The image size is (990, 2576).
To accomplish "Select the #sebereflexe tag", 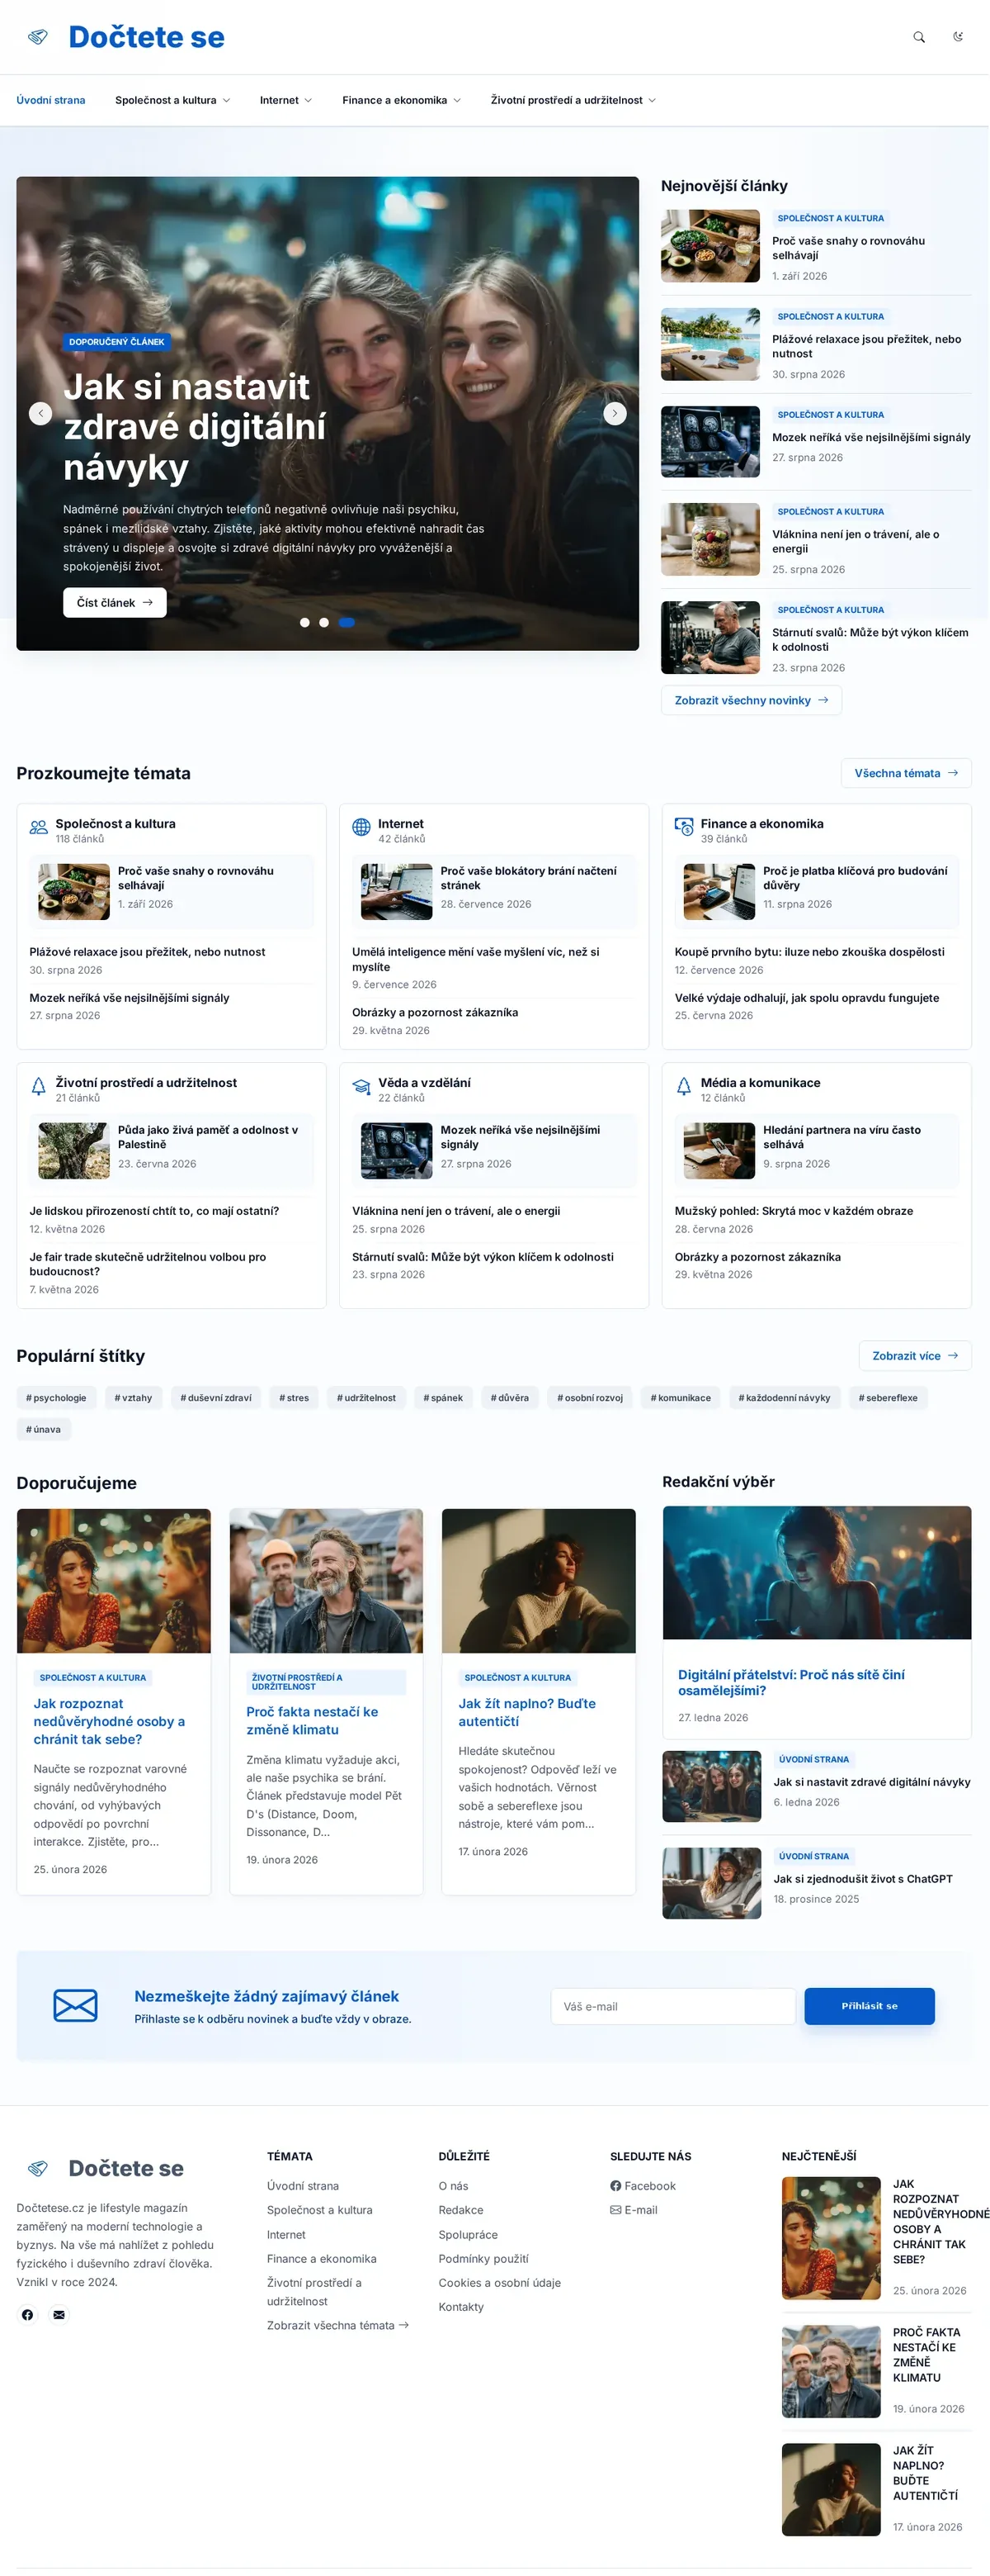I will [x=888, y=1398].
